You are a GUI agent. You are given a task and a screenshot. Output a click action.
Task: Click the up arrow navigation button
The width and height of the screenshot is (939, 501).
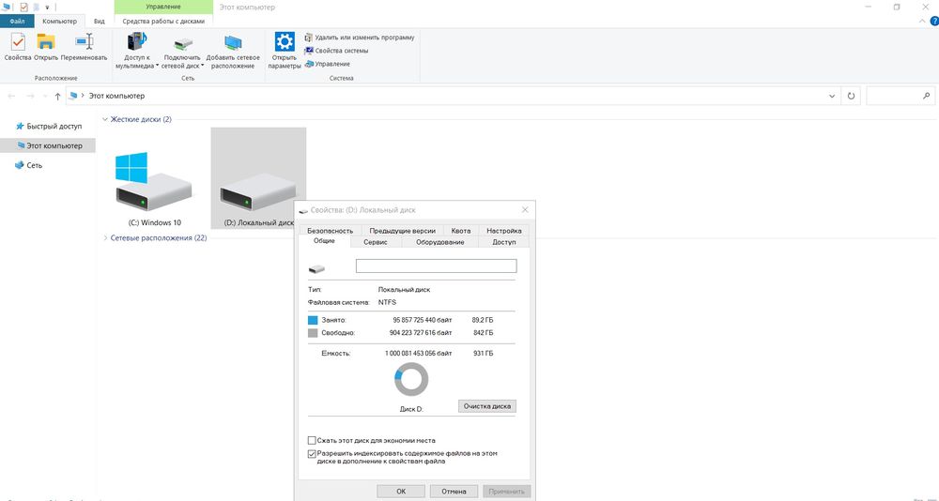point(57,96)
